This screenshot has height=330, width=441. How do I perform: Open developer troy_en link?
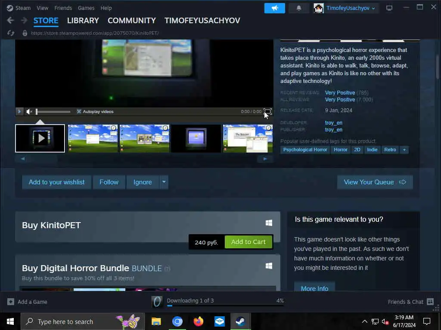click(334, 122)
